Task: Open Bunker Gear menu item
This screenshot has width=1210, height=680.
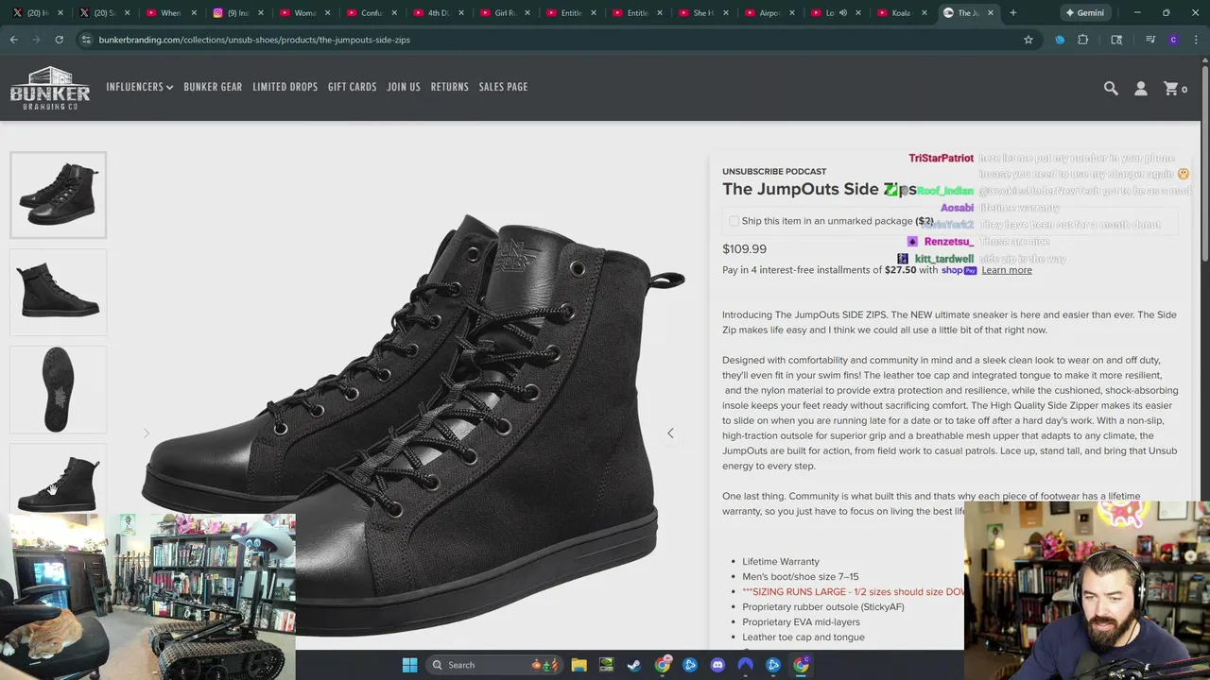Action: [x=213, y=87]
